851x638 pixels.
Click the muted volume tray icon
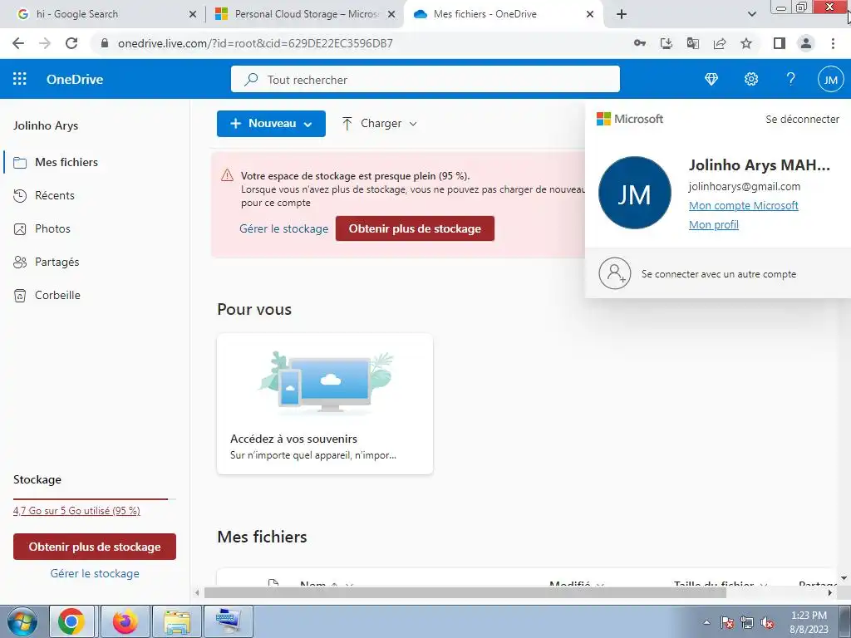click(767, 623)
